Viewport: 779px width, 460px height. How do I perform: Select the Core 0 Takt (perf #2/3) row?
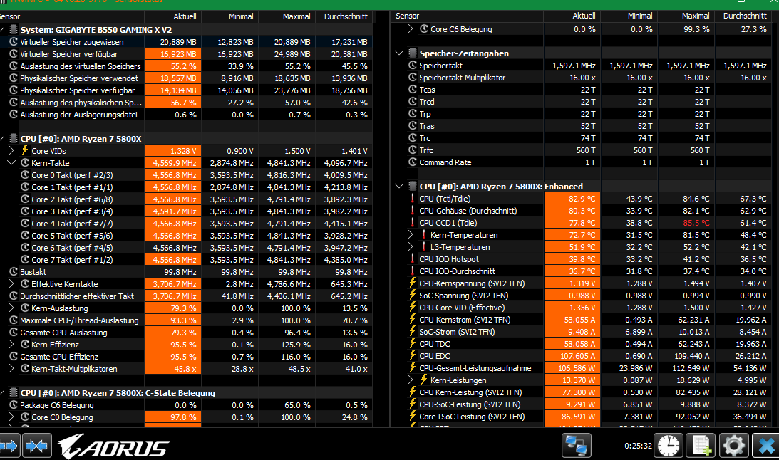click(x=186, y=174)
